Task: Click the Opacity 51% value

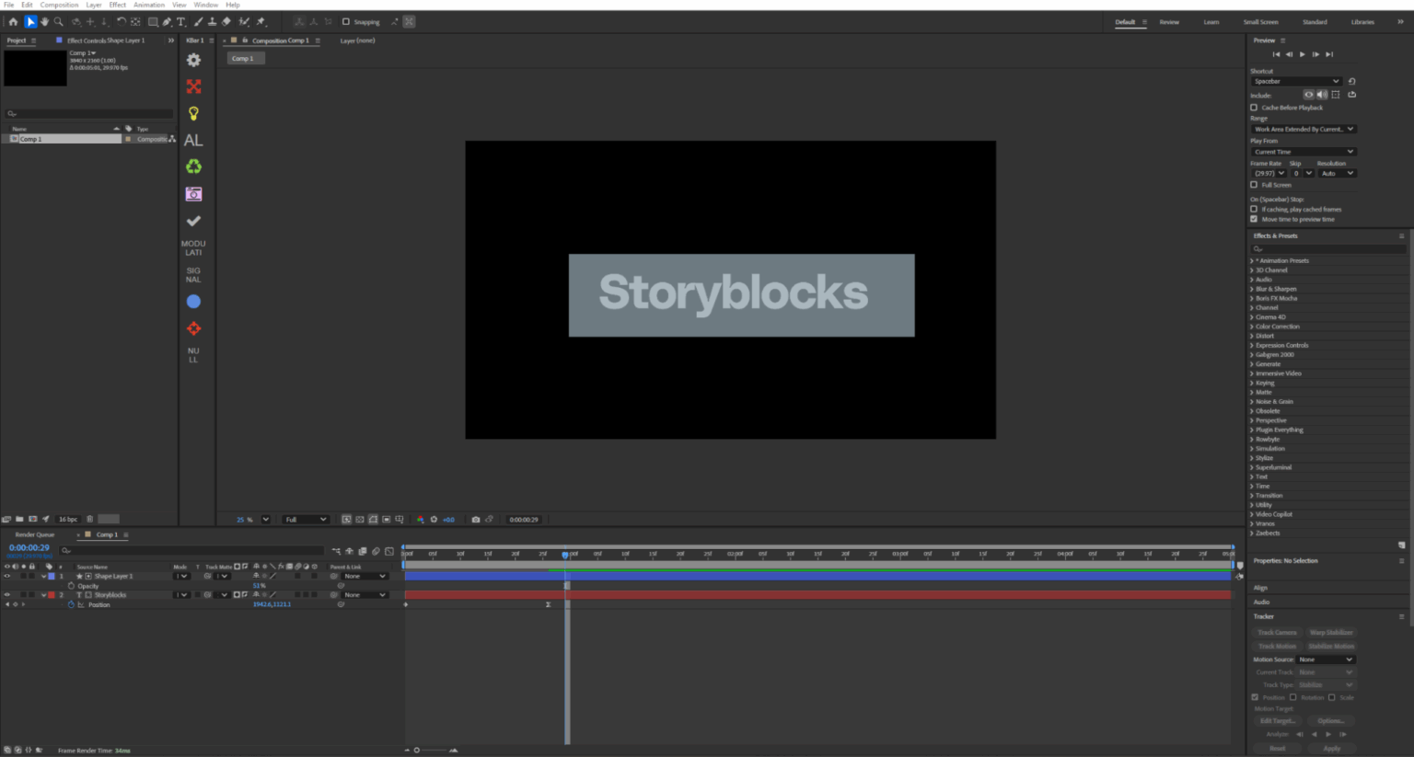Action: tap(259, 586)
